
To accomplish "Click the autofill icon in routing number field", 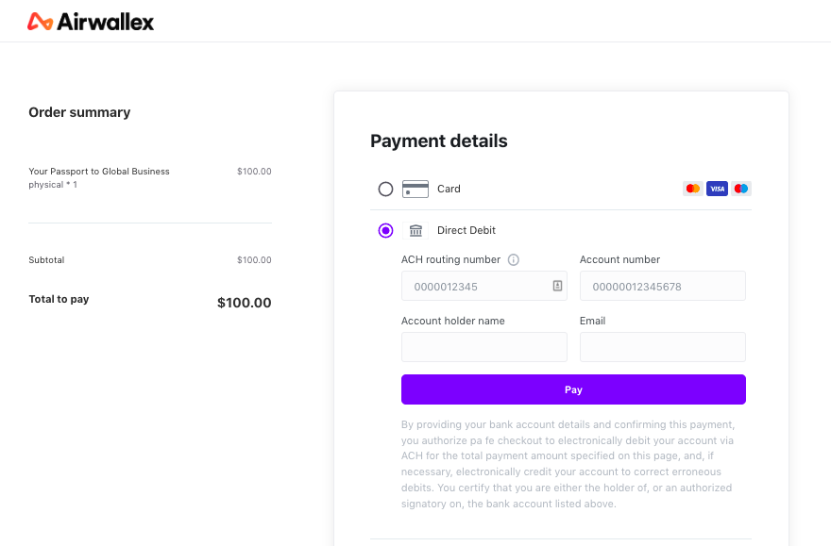I will pos(557,286).
